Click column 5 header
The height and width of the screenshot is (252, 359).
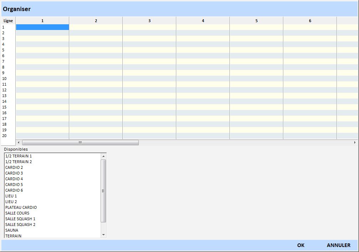256,21
